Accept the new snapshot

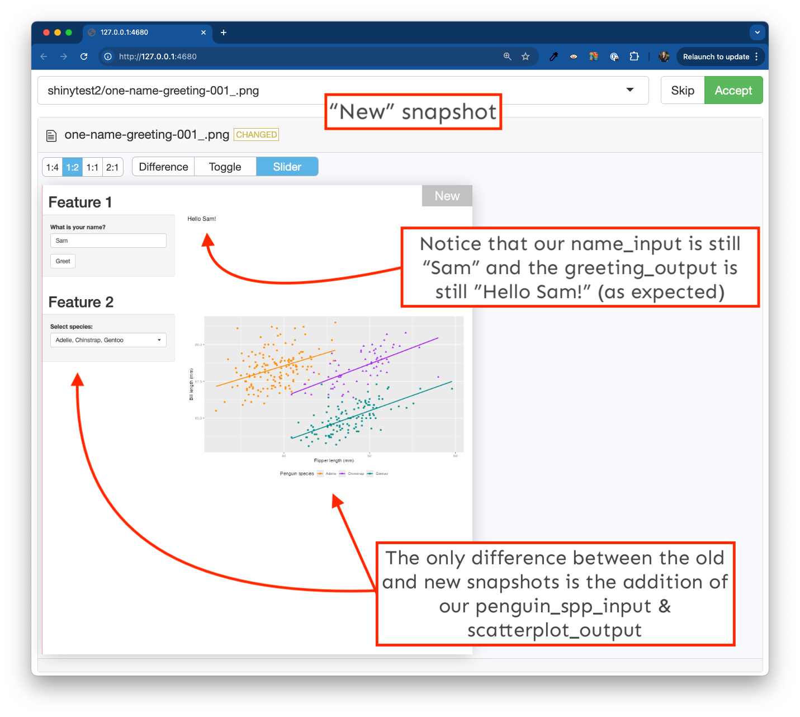(x=733, y=91)
